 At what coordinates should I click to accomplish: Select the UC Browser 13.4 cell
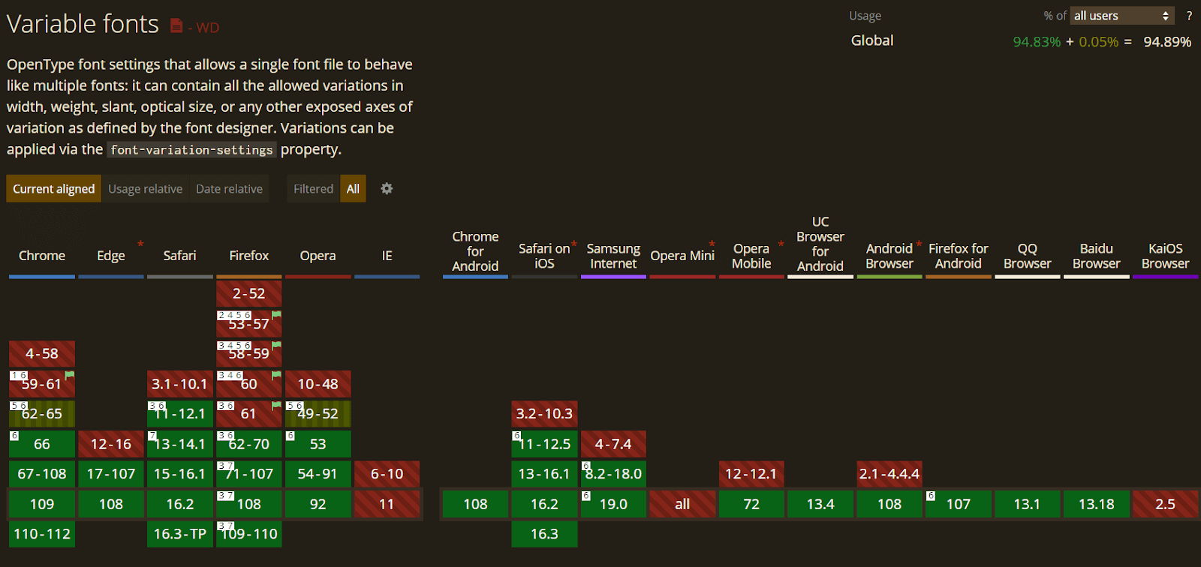pos(820,504)
